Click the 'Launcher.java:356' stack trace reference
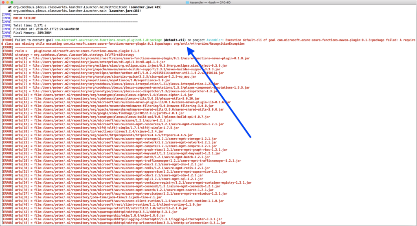The height and width of the screenshot is (226, 417). coord(125,11)
